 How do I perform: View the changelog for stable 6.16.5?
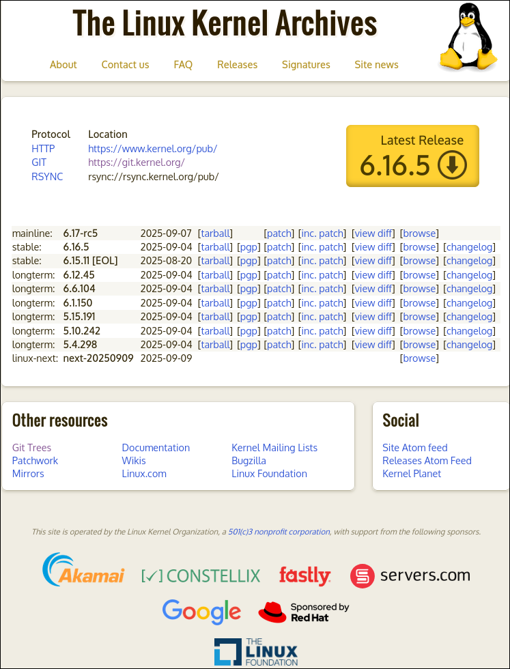470,247
